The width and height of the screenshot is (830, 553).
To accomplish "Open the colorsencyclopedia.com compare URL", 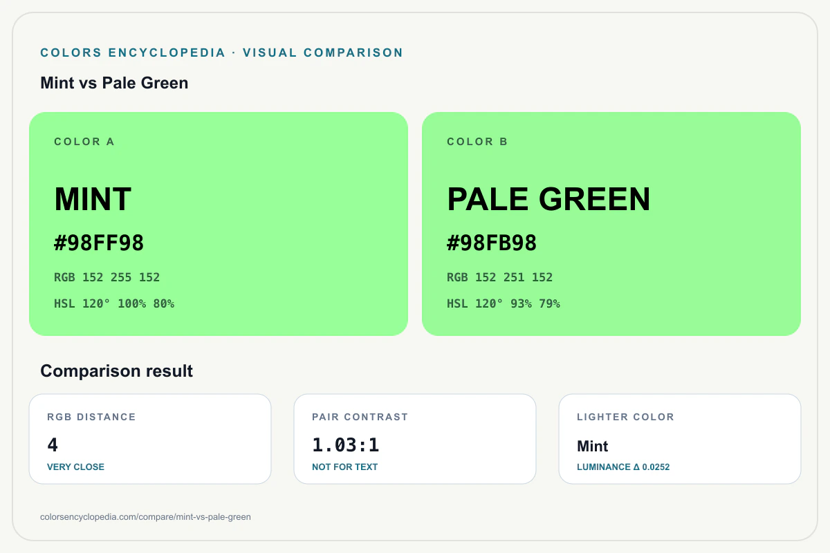I will [146, 517].
